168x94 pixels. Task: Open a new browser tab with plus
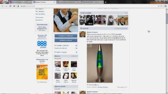point(106,2)
